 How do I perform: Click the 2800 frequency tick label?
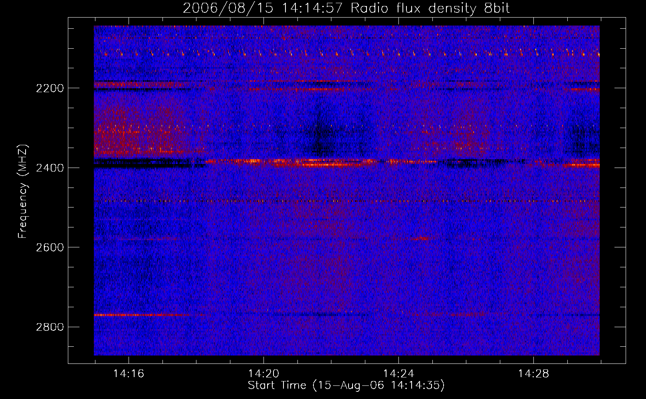click(50, 327)
